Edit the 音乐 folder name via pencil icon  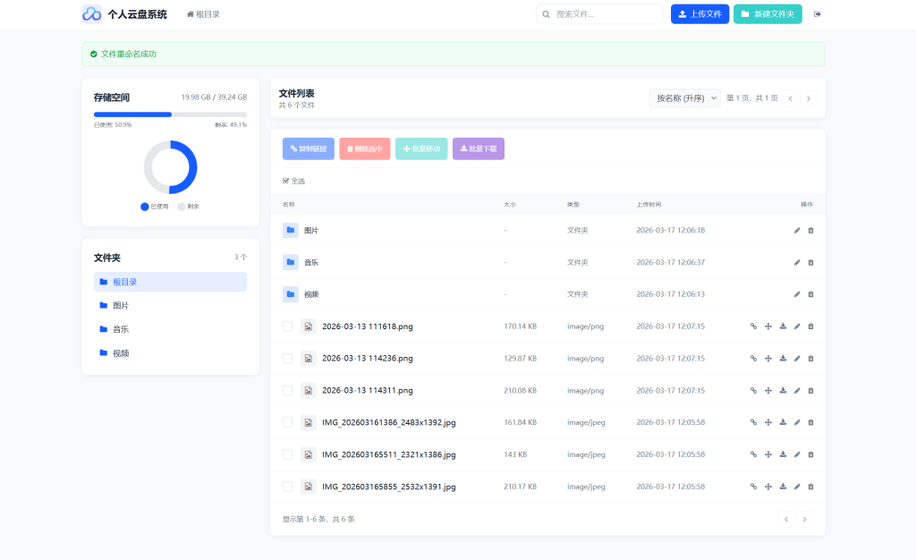[x=797, y=262]
